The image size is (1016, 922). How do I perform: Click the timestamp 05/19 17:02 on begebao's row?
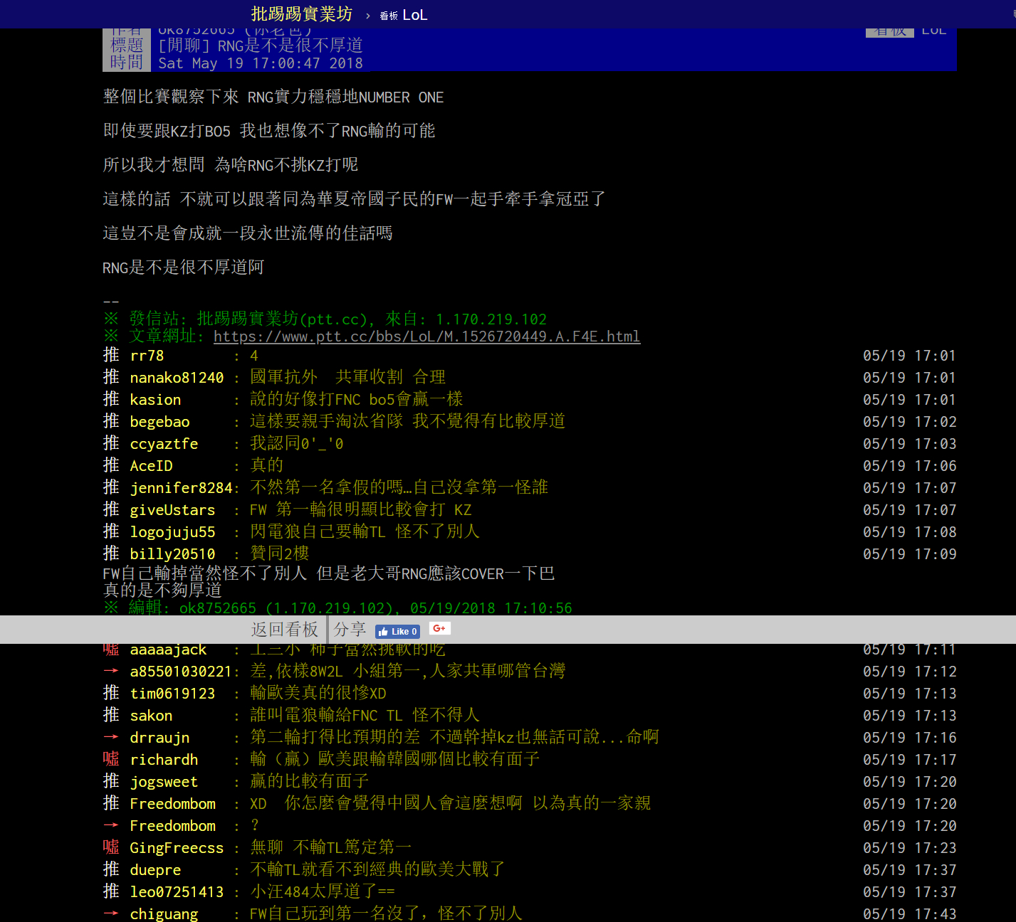coord(909,422)
